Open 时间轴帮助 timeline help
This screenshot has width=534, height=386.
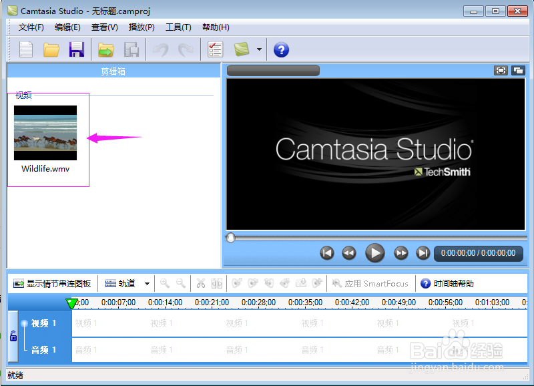(x=447, y=283)
